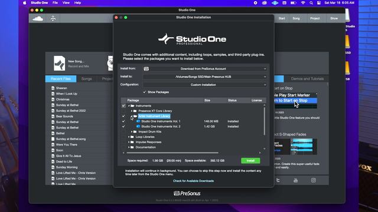Click the Project page button
The height and width of the screenshot is (212, 378).
[315, 18]
